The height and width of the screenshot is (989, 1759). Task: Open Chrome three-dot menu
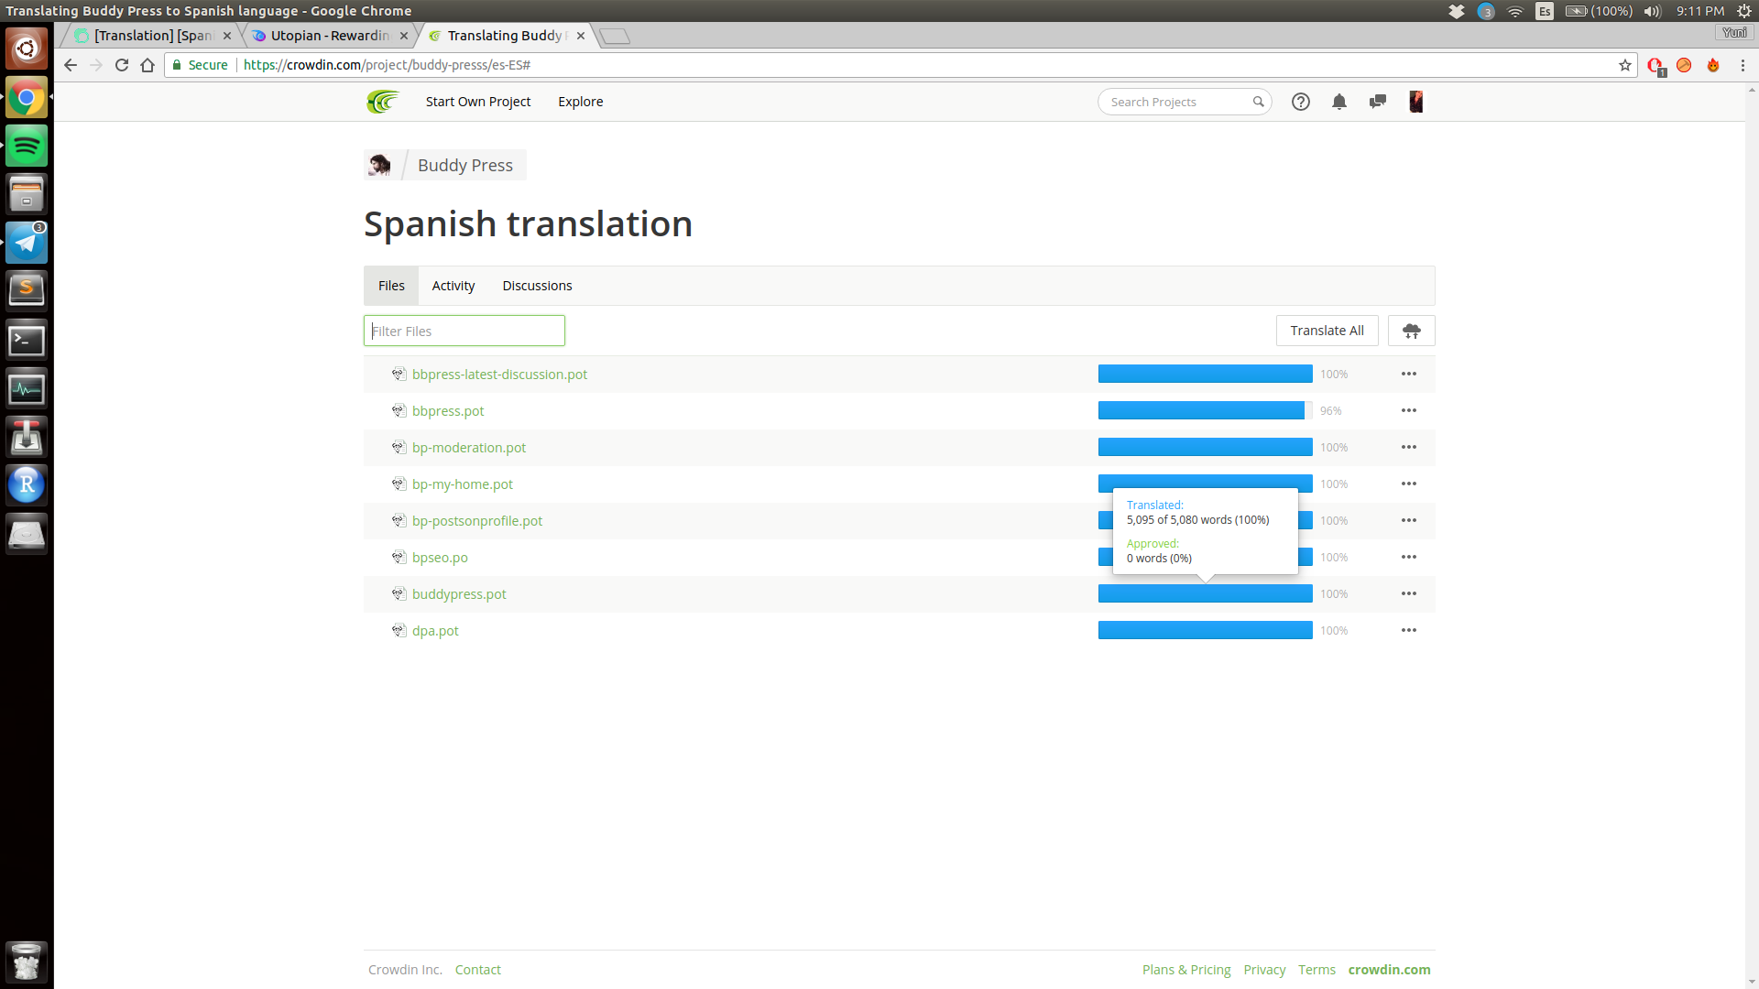[1743, 65]
